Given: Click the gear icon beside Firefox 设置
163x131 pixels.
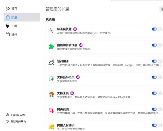Looking at the screenshot, I should 7,115.
